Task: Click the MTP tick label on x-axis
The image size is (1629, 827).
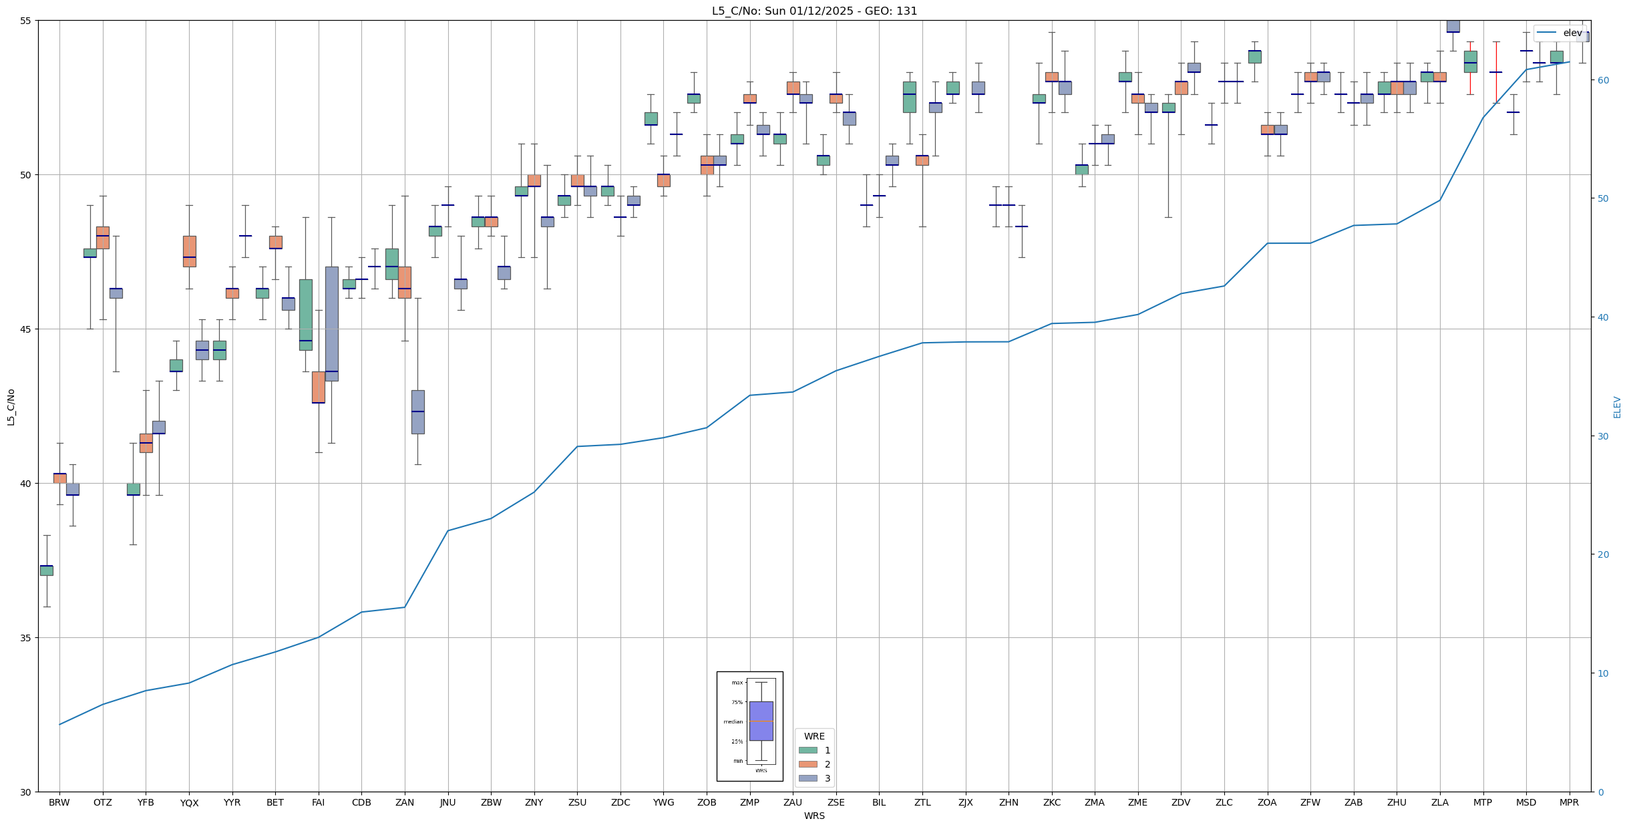Action: click(x=1483, y=802)
